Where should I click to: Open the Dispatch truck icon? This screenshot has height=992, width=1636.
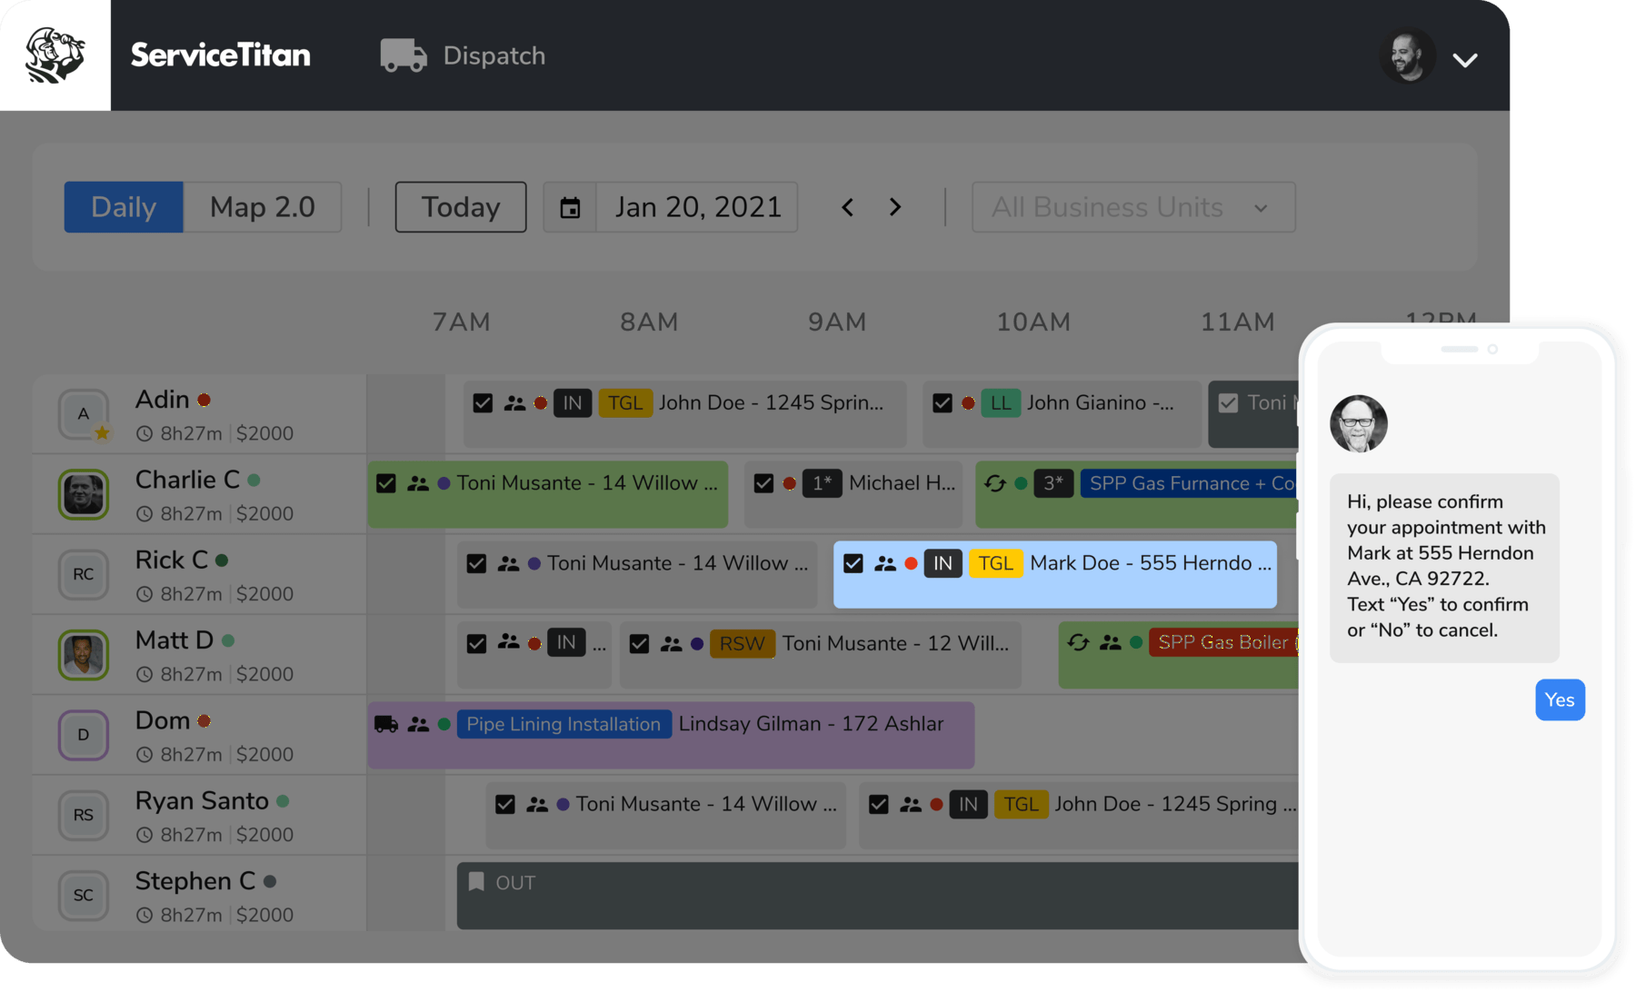[404, 55]
